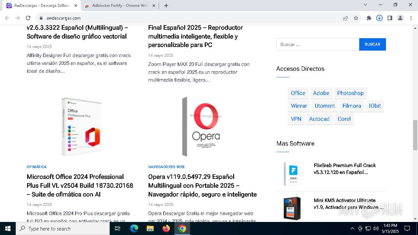
Task: Click the Buscar search field
Action: pyautogui.click(x=318, y=44)
